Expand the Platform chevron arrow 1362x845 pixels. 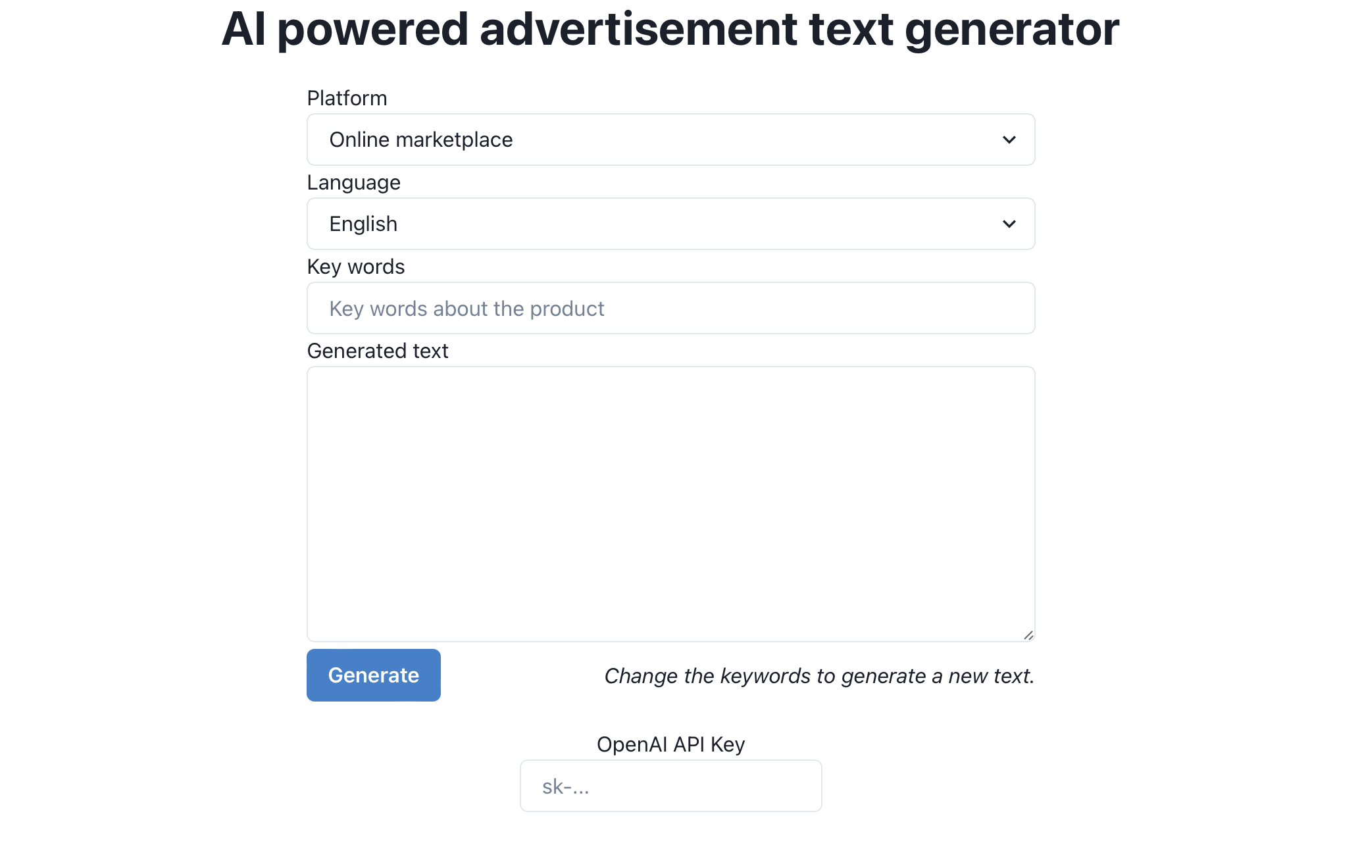tap(1009, 140)
